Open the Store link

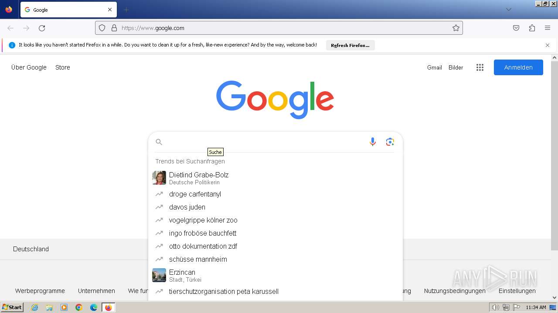tap(63, 67)
